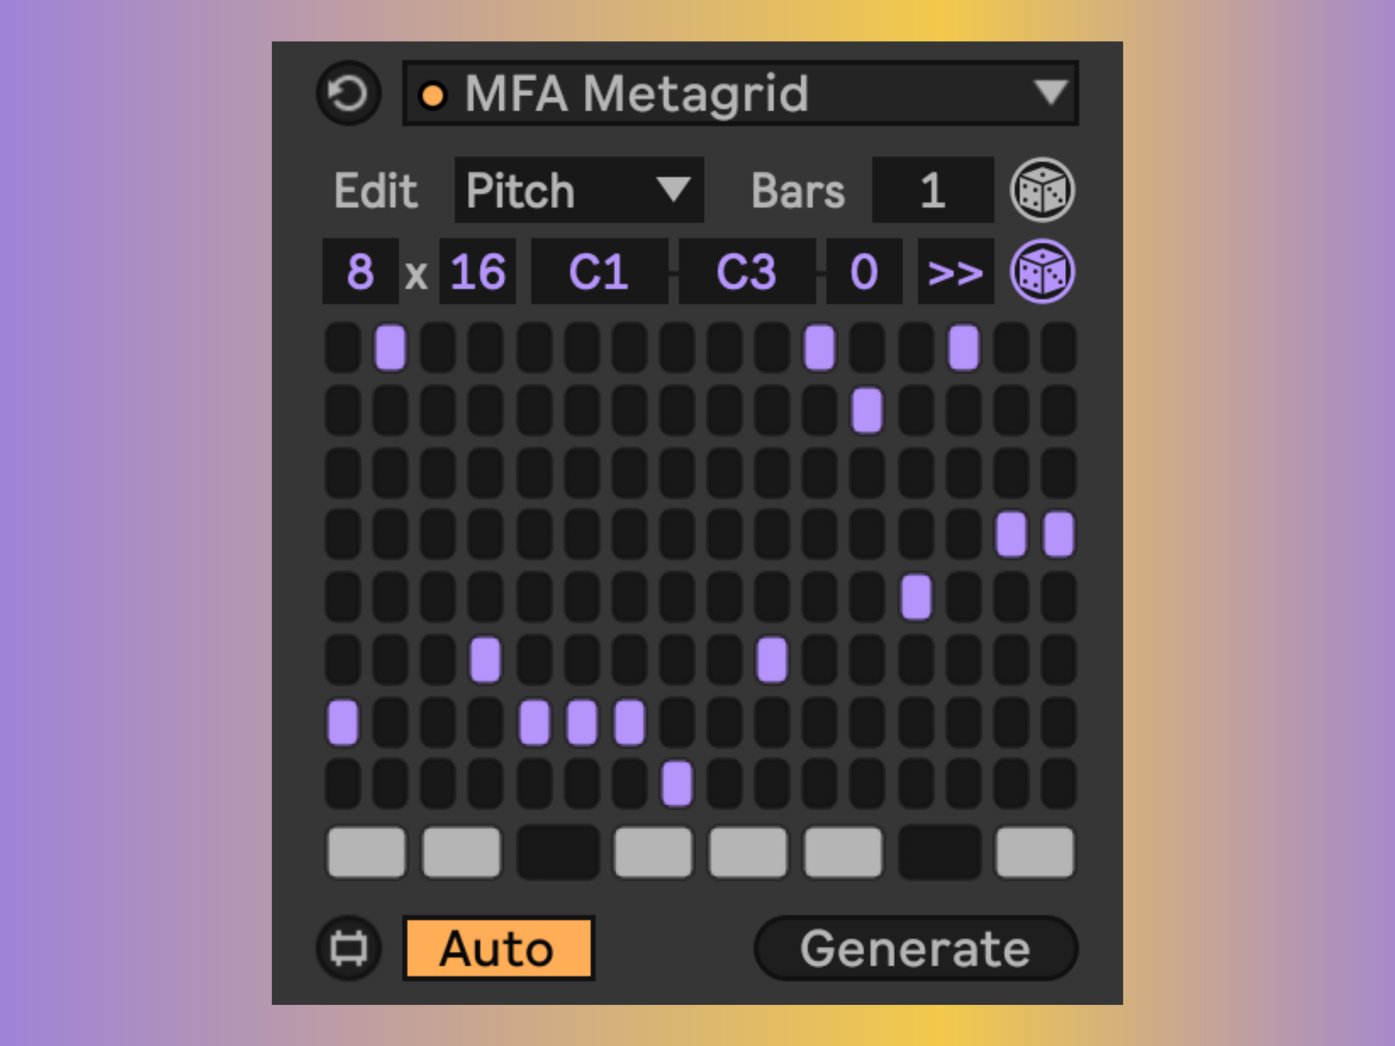This screenshot has height=1046, width=1395.
Task: Enable the third dark step in the bottom row
Action: point(557,851)
